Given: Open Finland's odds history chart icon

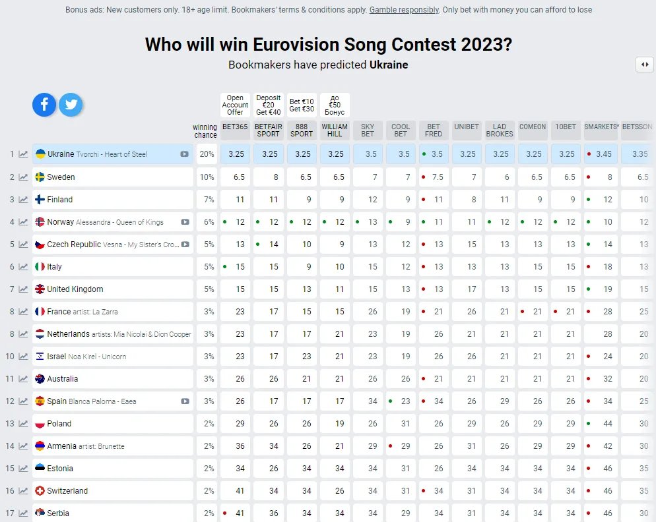Looking at the screenshot, I should point(23,200).
